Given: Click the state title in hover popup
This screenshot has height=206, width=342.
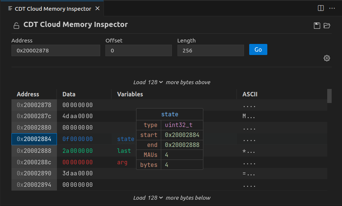Looking at the screenshot, I should click(x=170, y=114).
